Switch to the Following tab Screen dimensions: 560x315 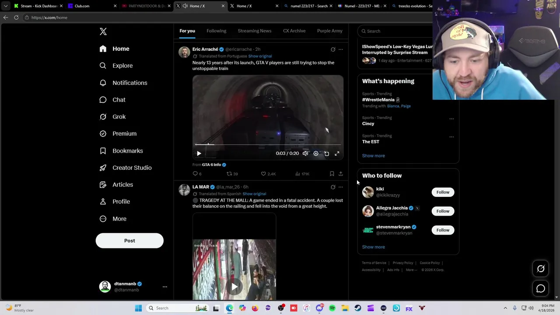tap(217, 31)
